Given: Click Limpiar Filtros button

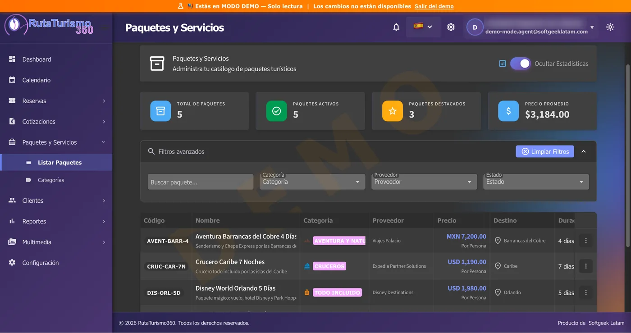Looking at the screenshot, I should (545, 151).
